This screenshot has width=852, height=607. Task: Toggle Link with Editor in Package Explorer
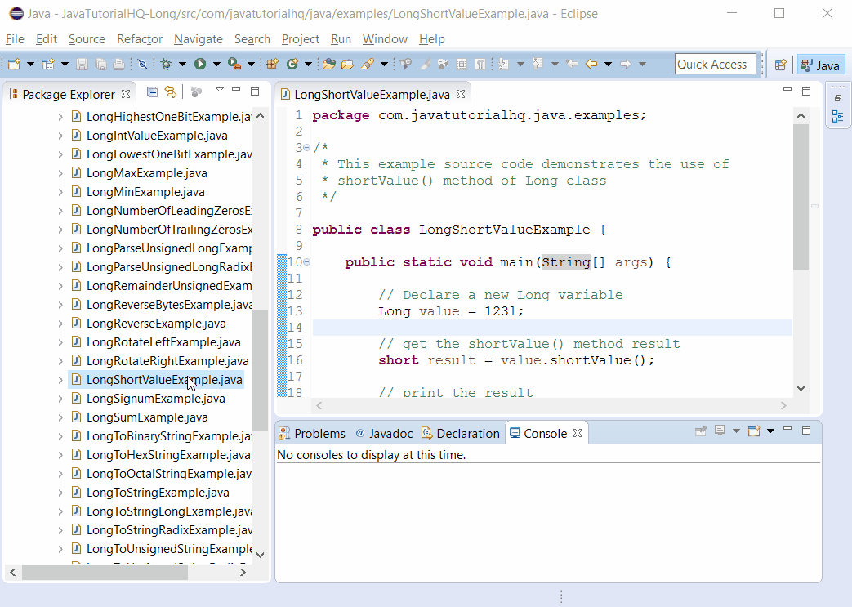(x=171, y=91)
